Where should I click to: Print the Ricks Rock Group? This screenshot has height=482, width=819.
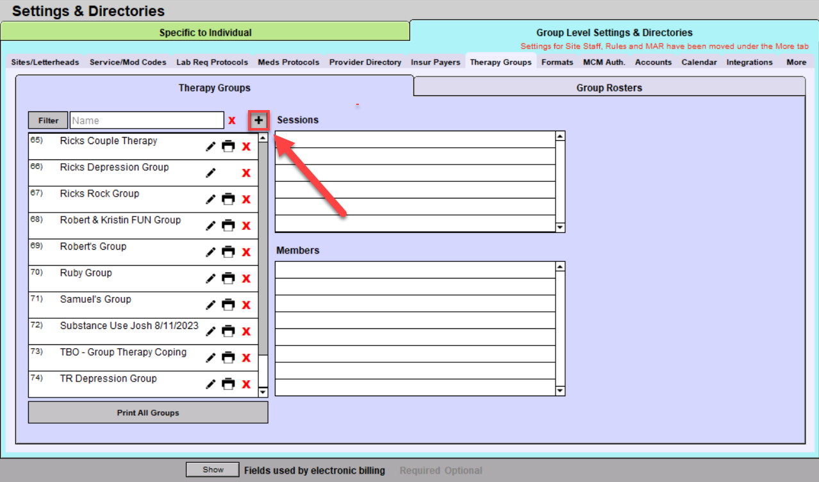(x=228, y=199)
